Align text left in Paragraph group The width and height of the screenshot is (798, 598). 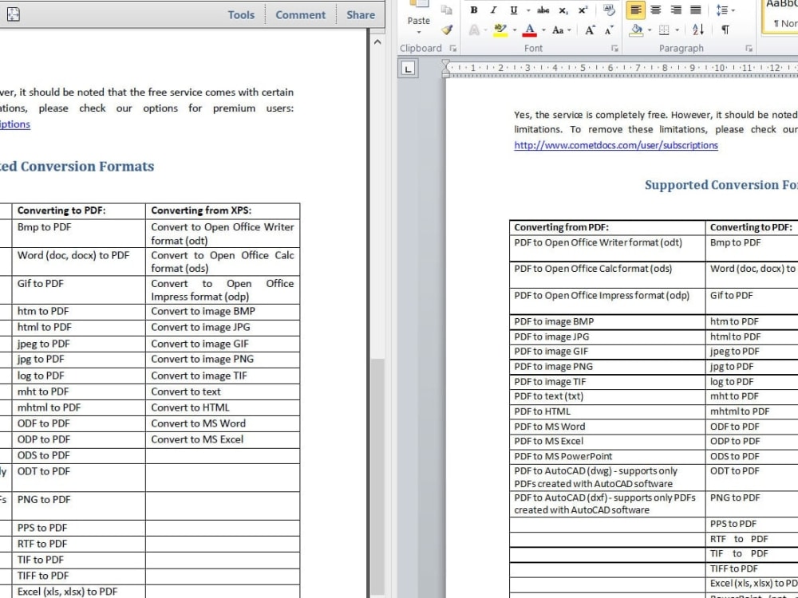tap(636, 10)
